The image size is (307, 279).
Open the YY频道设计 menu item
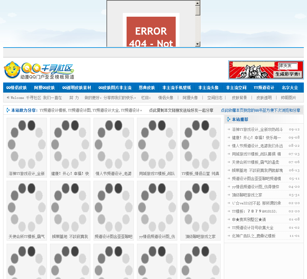(x=264, y=88)
